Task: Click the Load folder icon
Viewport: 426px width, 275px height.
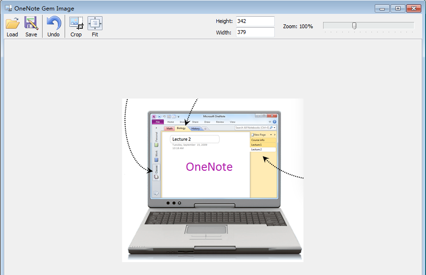Action: point(12,23)
